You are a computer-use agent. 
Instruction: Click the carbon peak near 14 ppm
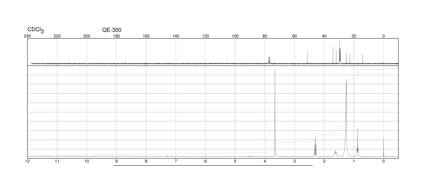[363, 59]
